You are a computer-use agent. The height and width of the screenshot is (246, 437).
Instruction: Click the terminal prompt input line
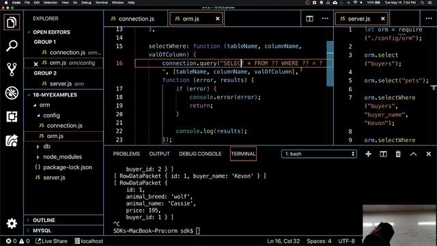156,231
